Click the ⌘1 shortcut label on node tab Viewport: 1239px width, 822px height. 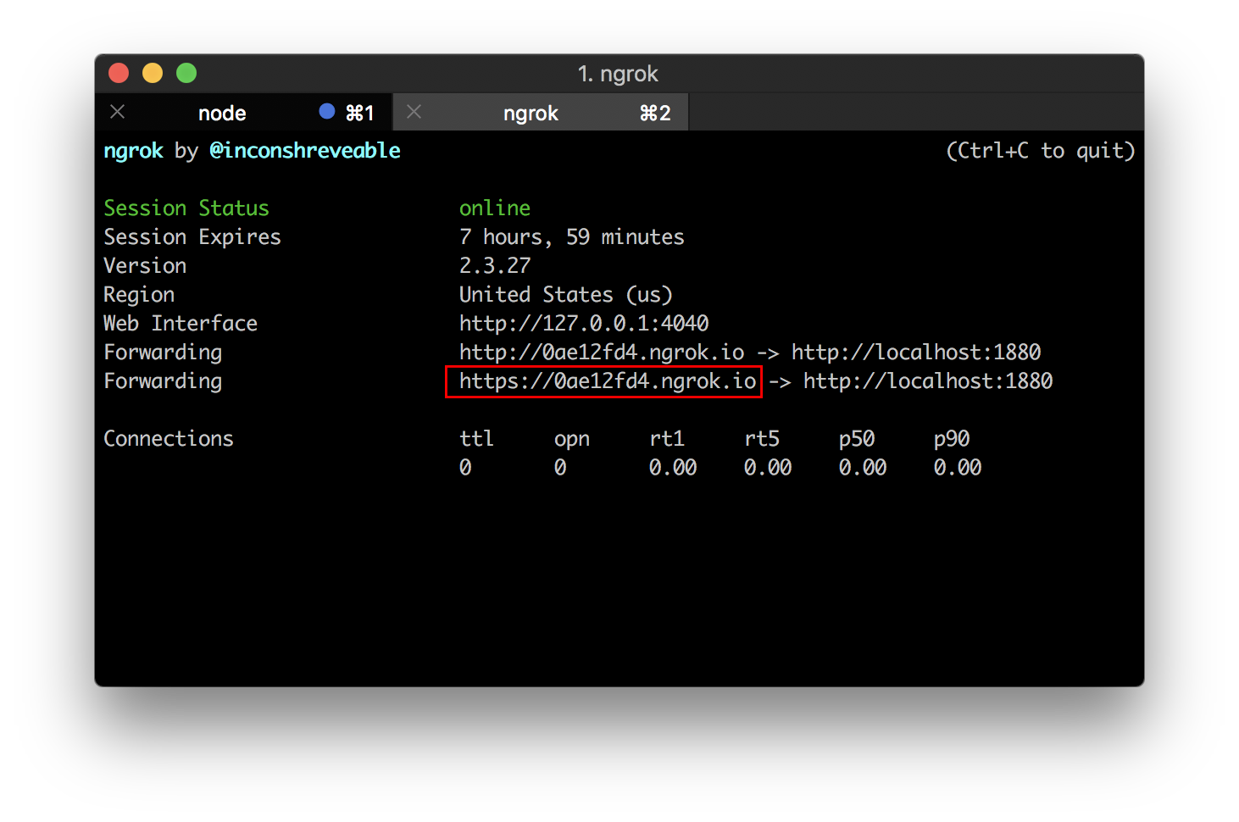click(360, 113)
